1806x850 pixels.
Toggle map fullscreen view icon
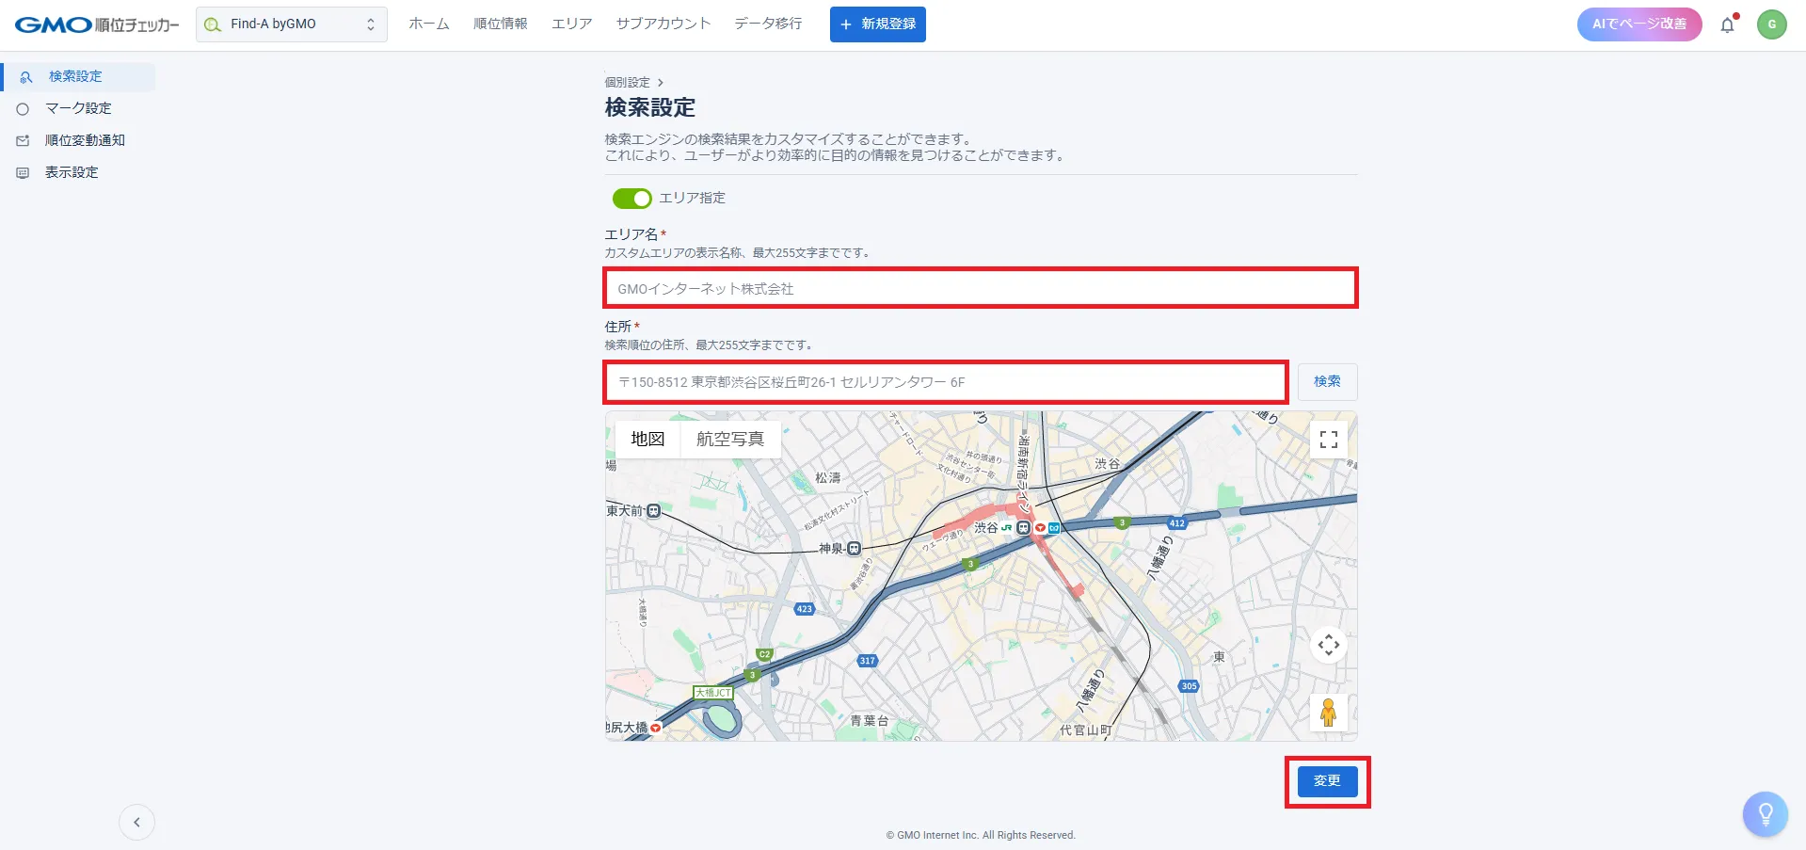point(1329,440)
